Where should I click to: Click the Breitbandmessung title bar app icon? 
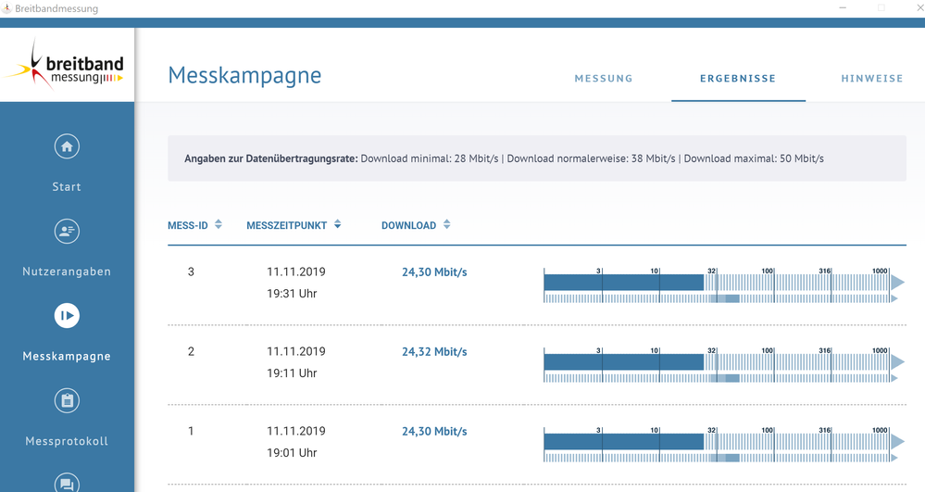point(6,8)
